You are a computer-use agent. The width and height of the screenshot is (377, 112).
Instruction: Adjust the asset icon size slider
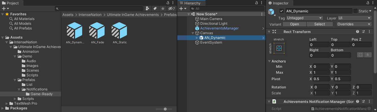[165, 109]
